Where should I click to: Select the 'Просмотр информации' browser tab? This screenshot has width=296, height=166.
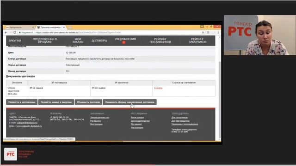(x=50, y=28)
